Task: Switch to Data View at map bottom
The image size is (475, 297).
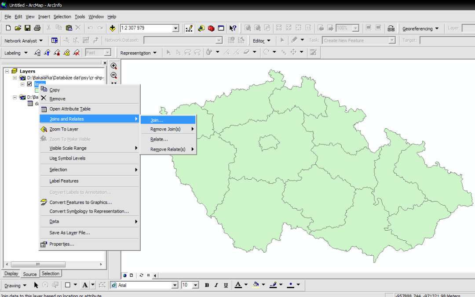Action: click(125, 275)
